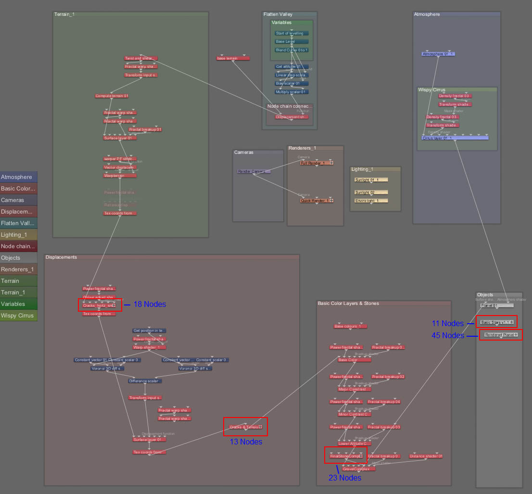The height and width of the screenshot is (494, 532).
Task: Select the Enviro light_1 node
Action: [370, 201]
